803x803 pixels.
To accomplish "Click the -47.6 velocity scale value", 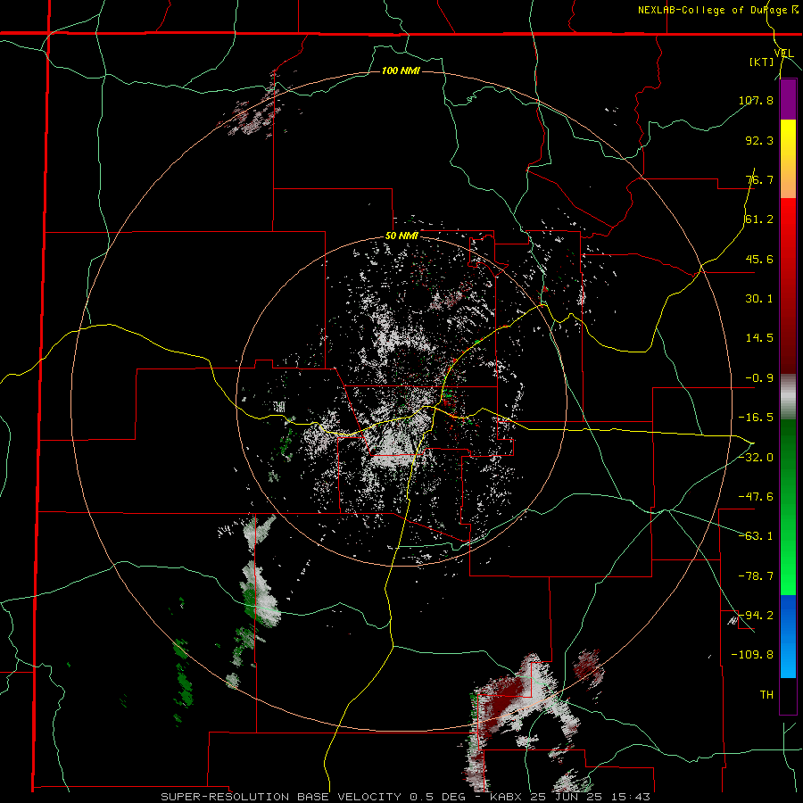I will coord(756,497).
